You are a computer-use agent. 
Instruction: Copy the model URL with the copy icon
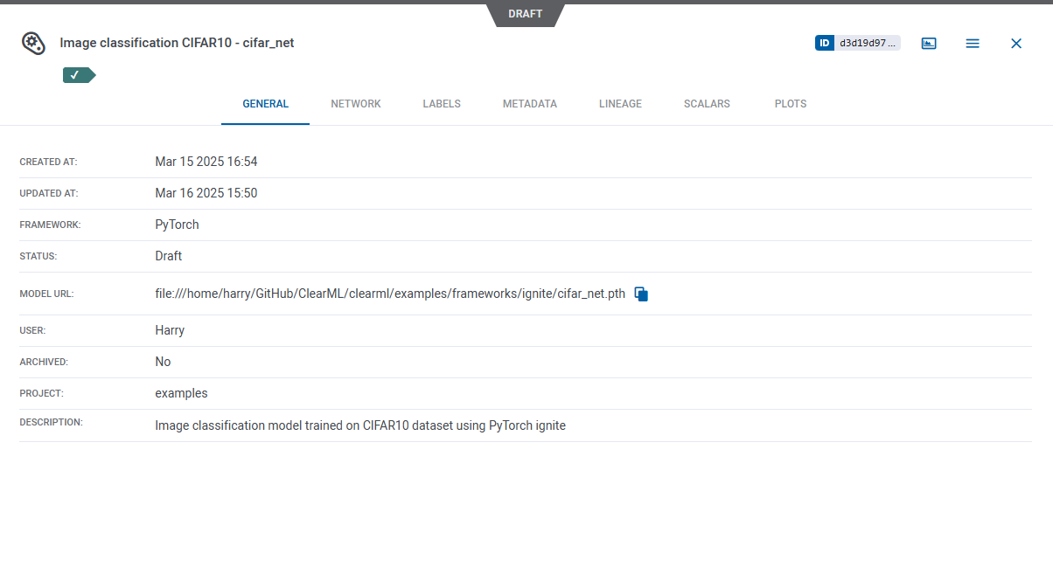tap(641, 294)
